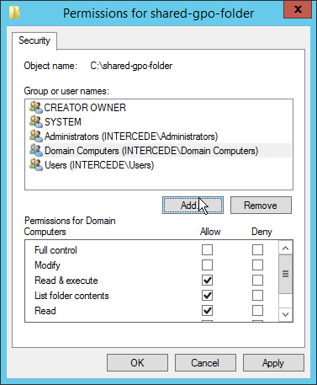
Task: Apply the permission changes
Action: (x=273, y=363)
